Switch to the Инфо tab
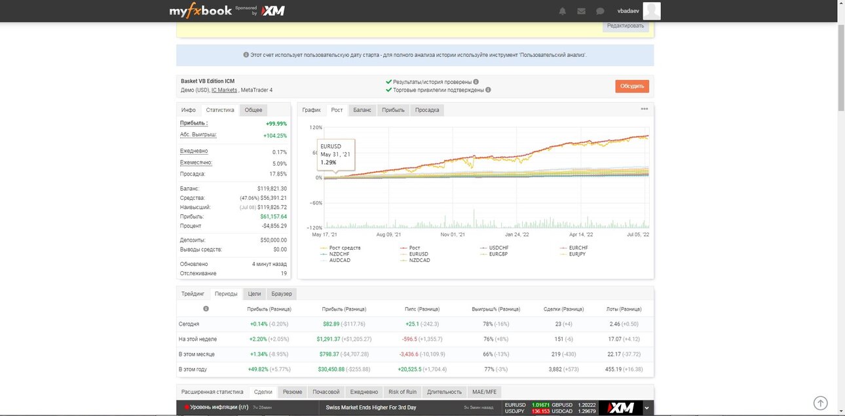 (x=189, y=110)
